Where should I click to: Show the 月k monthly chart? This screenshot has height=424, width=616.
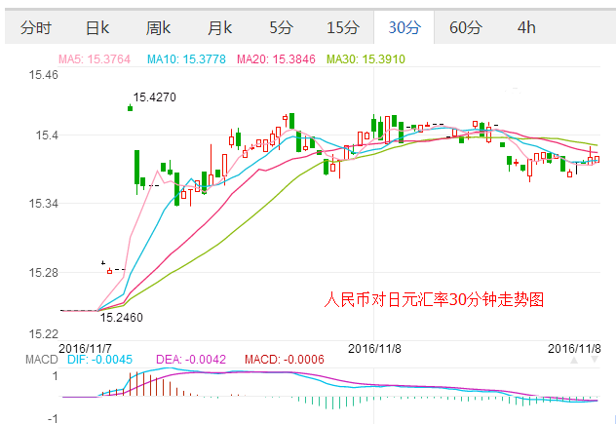pyautogui.click(x=220, y=27)
